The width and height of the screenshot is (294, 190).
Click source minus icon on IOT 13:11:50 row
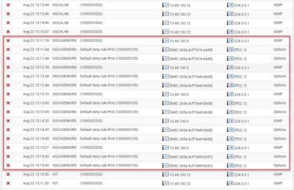tap(167, 183)
